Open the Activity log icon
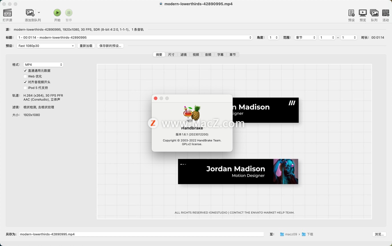 pos(386,13)
